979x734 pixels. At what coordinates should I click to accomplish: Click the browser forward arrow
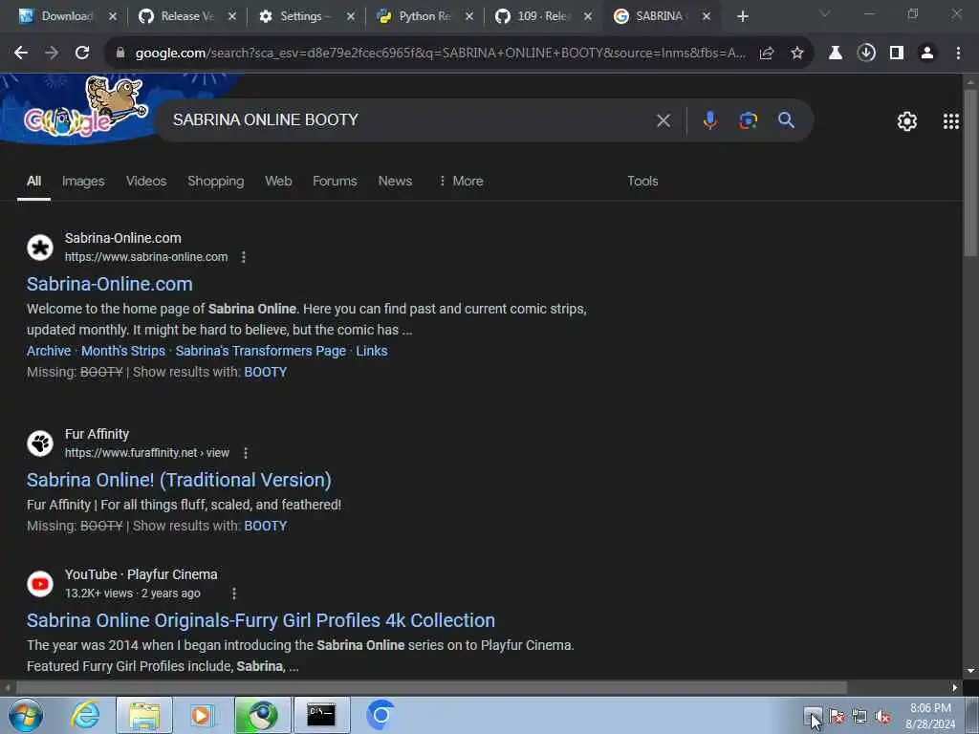click(52, 54)
